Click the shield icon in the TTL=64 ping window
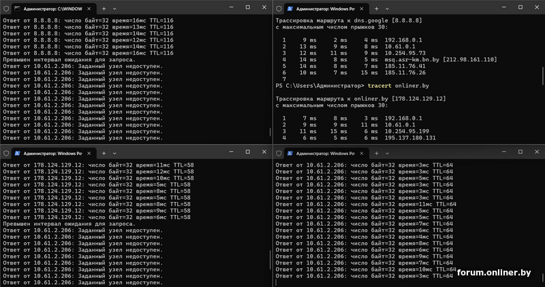Image resolution: width=545 pixels, height=287 pixels. coord(279,154)
